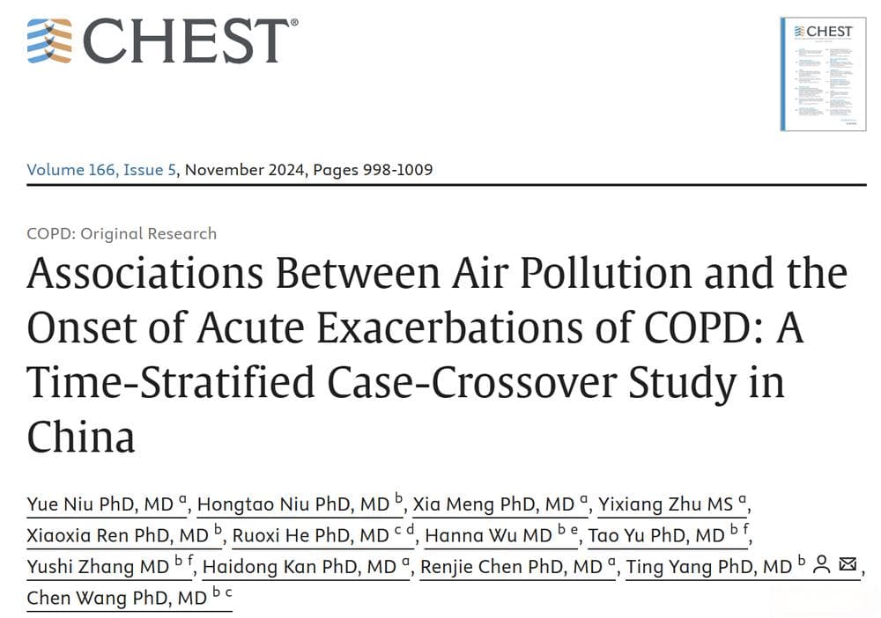Click author Hanna Wu MD
The image size is (881, 618).
[x=501, y=535]
